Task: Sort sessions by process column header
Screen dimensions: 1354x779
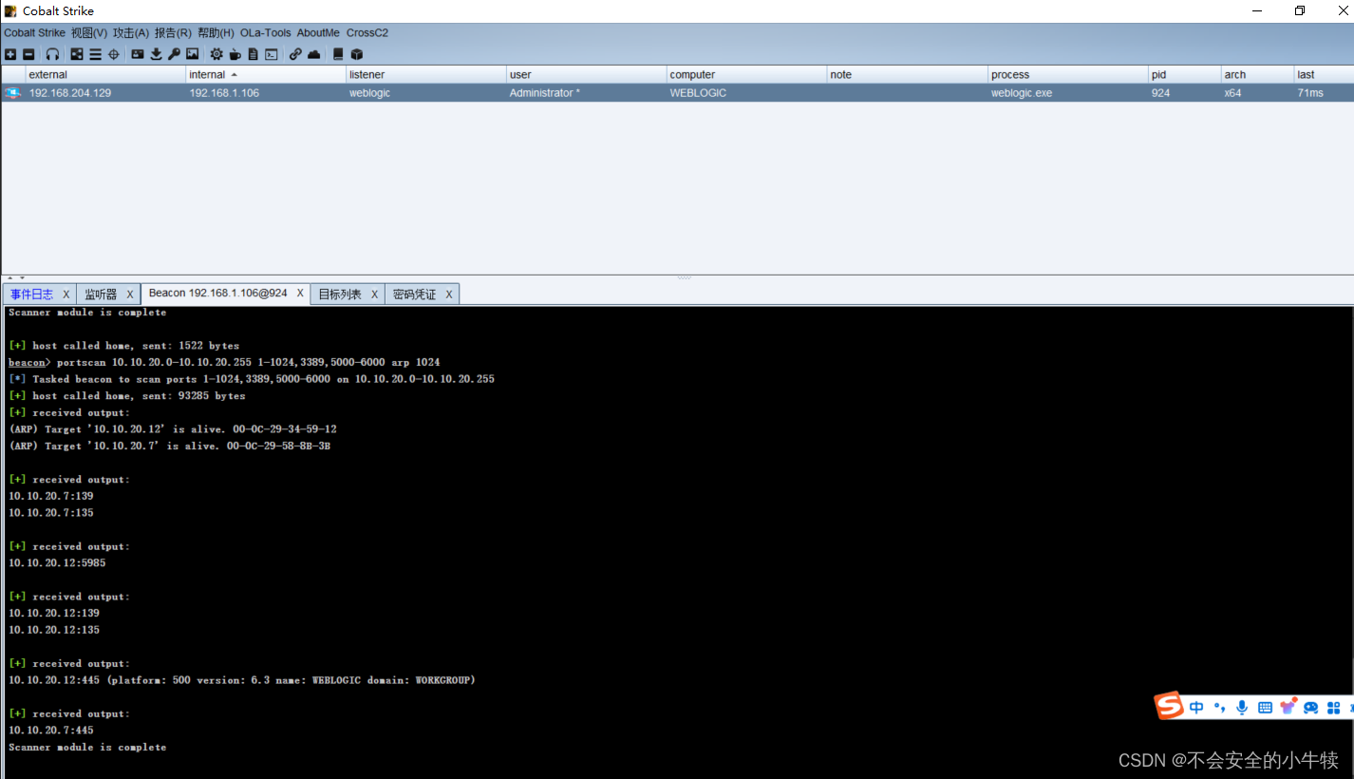Action: pyautogui.click(x=1068, y=74)
